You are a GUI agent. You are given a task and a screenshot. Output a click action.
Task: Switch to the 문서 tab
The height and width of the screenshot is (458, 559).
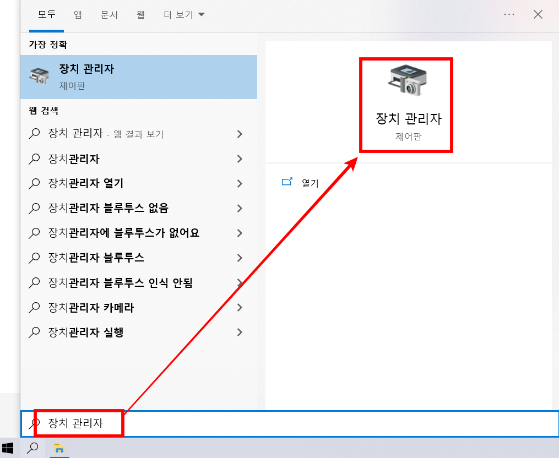109,15
